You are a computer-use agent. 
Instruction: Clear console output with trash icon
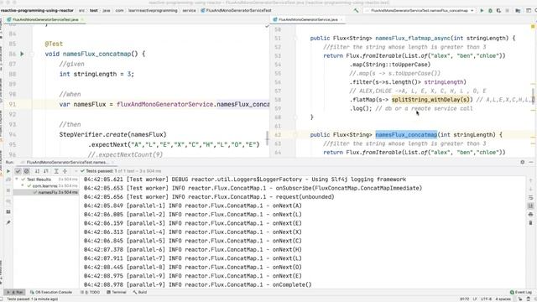pos(530,223)
